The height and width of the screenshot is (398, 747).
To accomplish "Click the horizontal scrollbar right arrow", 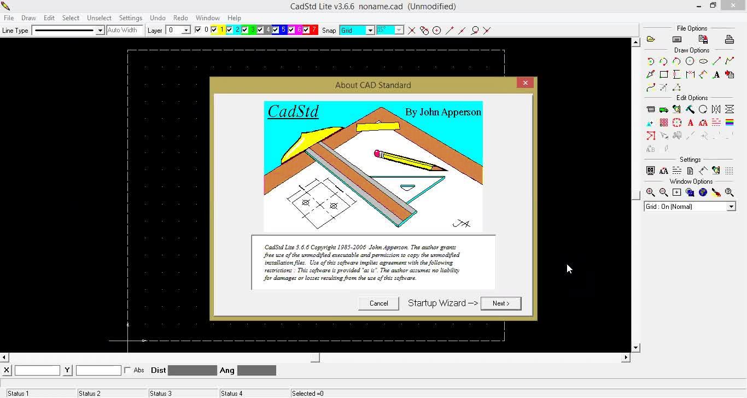I will pos(626,358).
